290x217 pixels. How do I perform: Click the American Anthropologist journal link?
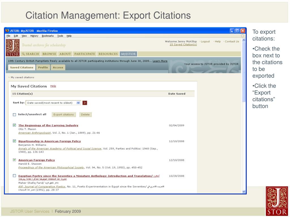(x=35, y=133)
